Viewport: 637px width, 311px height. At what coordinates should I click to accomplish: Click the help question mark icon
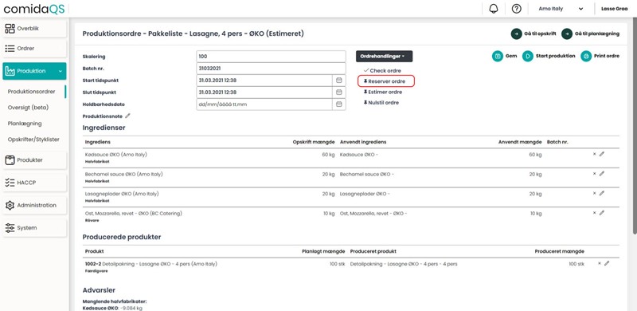tap(516, 9)
